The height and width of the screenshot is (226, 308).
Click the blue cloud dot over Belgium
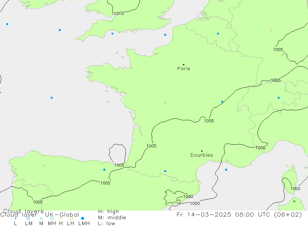coord(218,34)
